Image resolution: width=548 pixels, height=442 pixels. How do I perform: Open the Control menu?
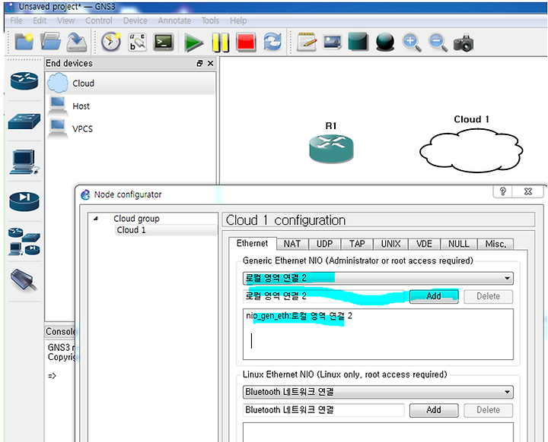[x=98, y=21]
